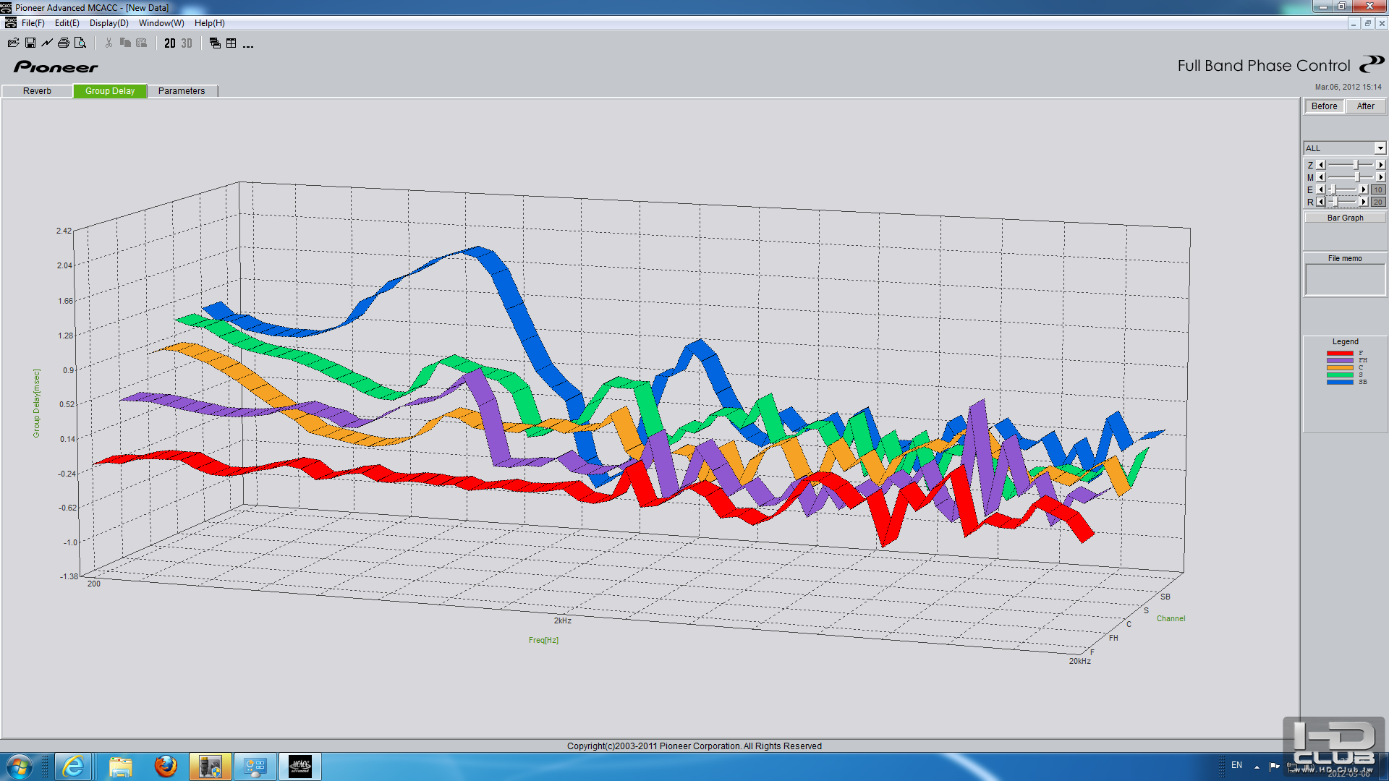Open the File(F) menu
The height and width of the screenshot is (781, 1389).
tap(33, 23)
